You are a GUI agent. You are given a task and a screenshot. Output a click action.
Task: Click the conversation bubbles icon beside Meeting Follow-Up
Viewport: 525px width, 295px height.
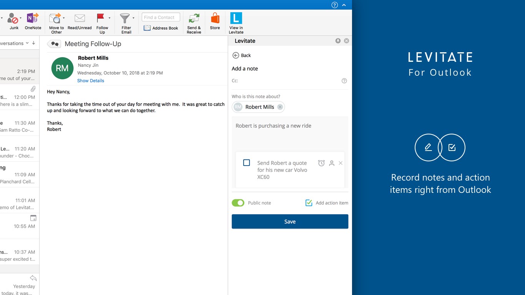pyautogui.click(x=54, y=44)
